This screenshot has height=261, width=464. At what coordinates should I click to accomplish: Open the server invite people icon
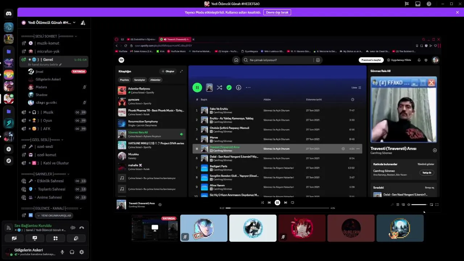point(83,22)
